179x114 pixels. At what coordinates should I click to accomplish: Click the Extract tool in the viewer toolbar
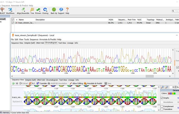coord(23,83)
